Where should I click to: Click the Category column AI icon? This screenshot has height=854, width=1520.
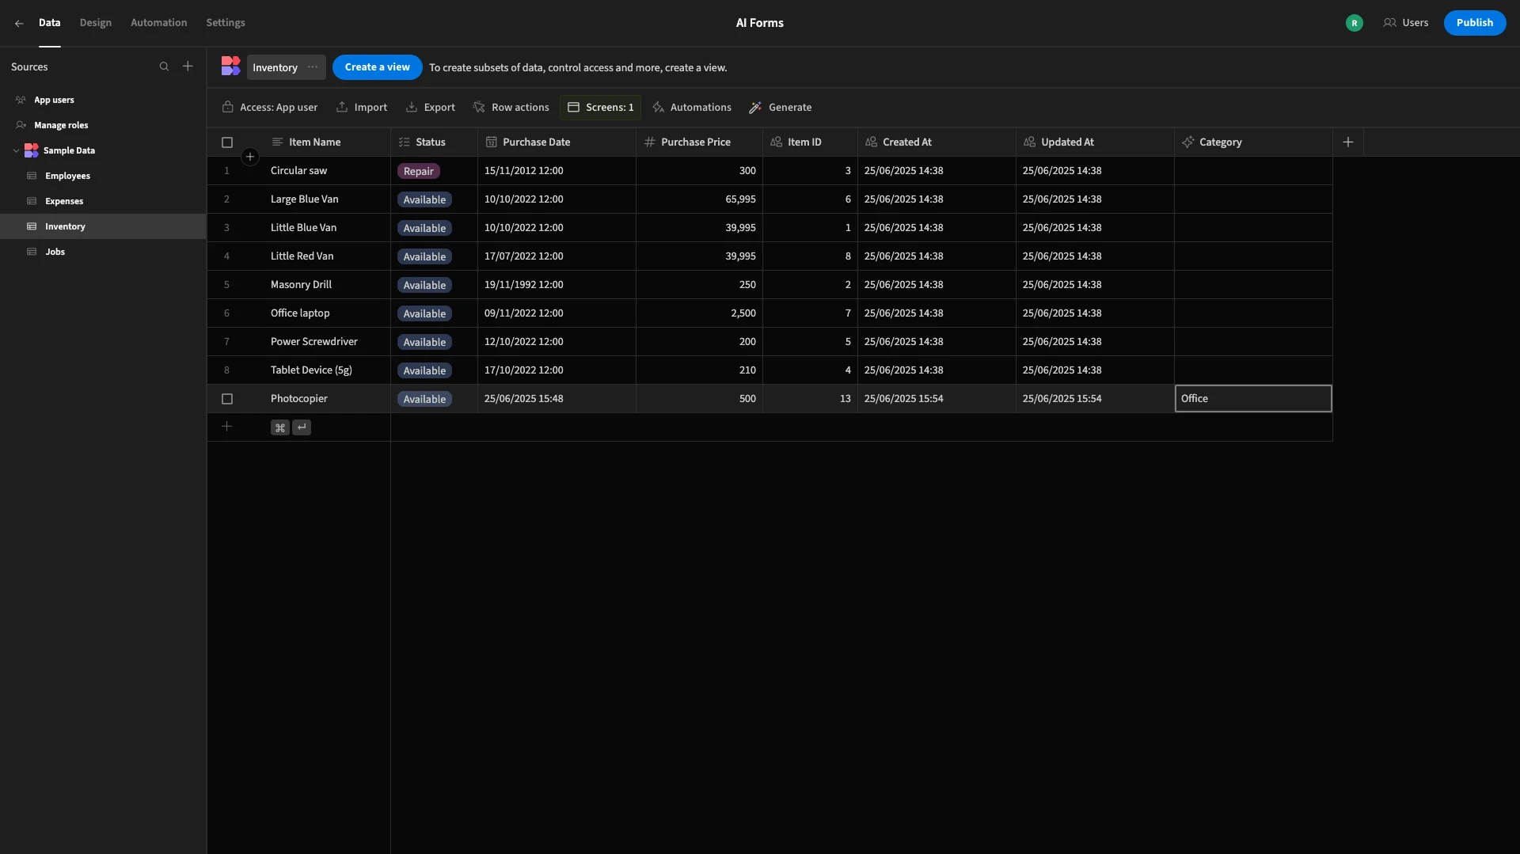[1187, 142]
